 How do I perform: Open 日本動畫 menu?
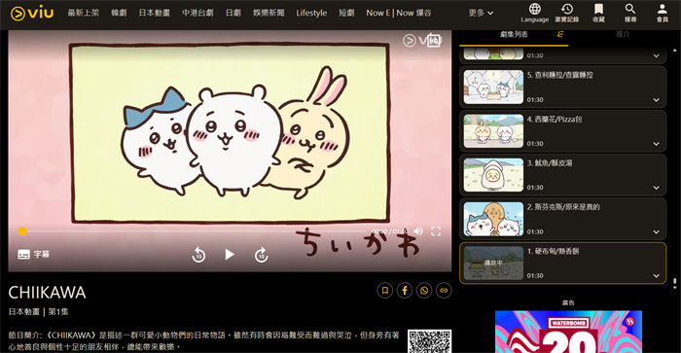(154, 13)
